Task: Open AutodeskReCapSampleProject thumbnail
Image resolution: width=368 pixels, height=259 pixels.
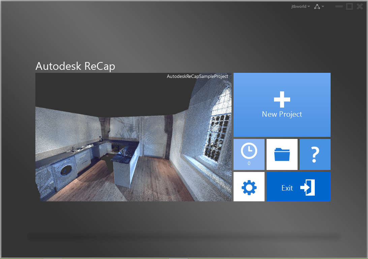Action: pyautogui.click(x=133, y=137)
